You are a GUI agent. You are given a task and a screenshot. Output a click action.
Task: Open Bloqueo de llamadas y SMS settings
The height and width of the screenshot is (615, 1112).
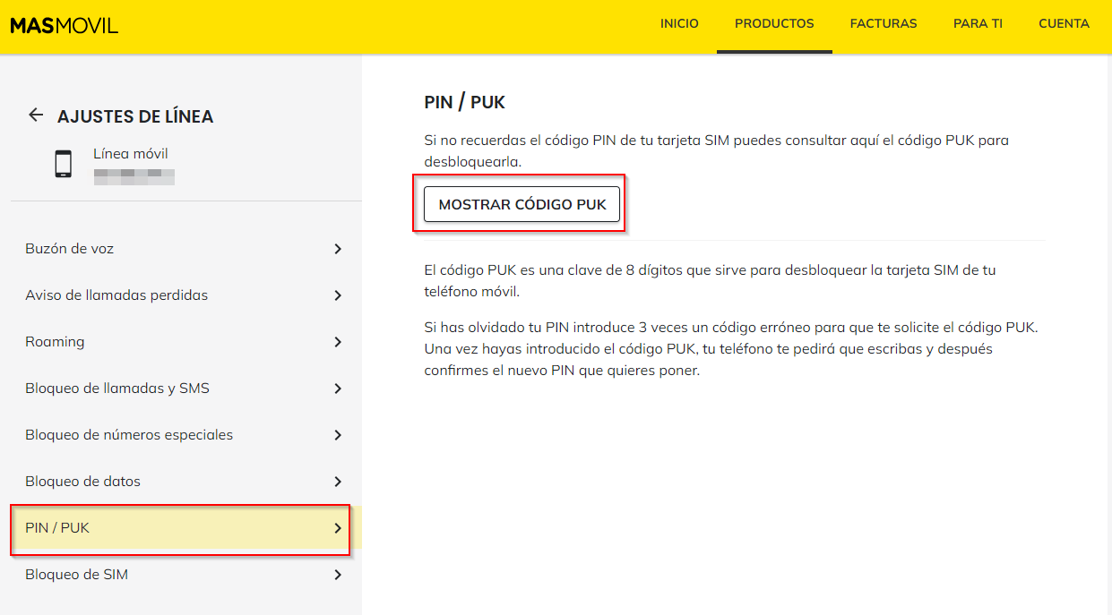[117, 389]
